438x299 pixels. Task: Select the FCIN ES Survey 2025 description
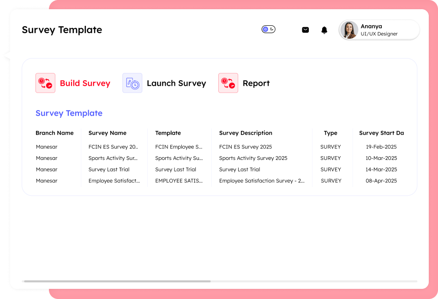pyautogui.click(x=246, y=147)
